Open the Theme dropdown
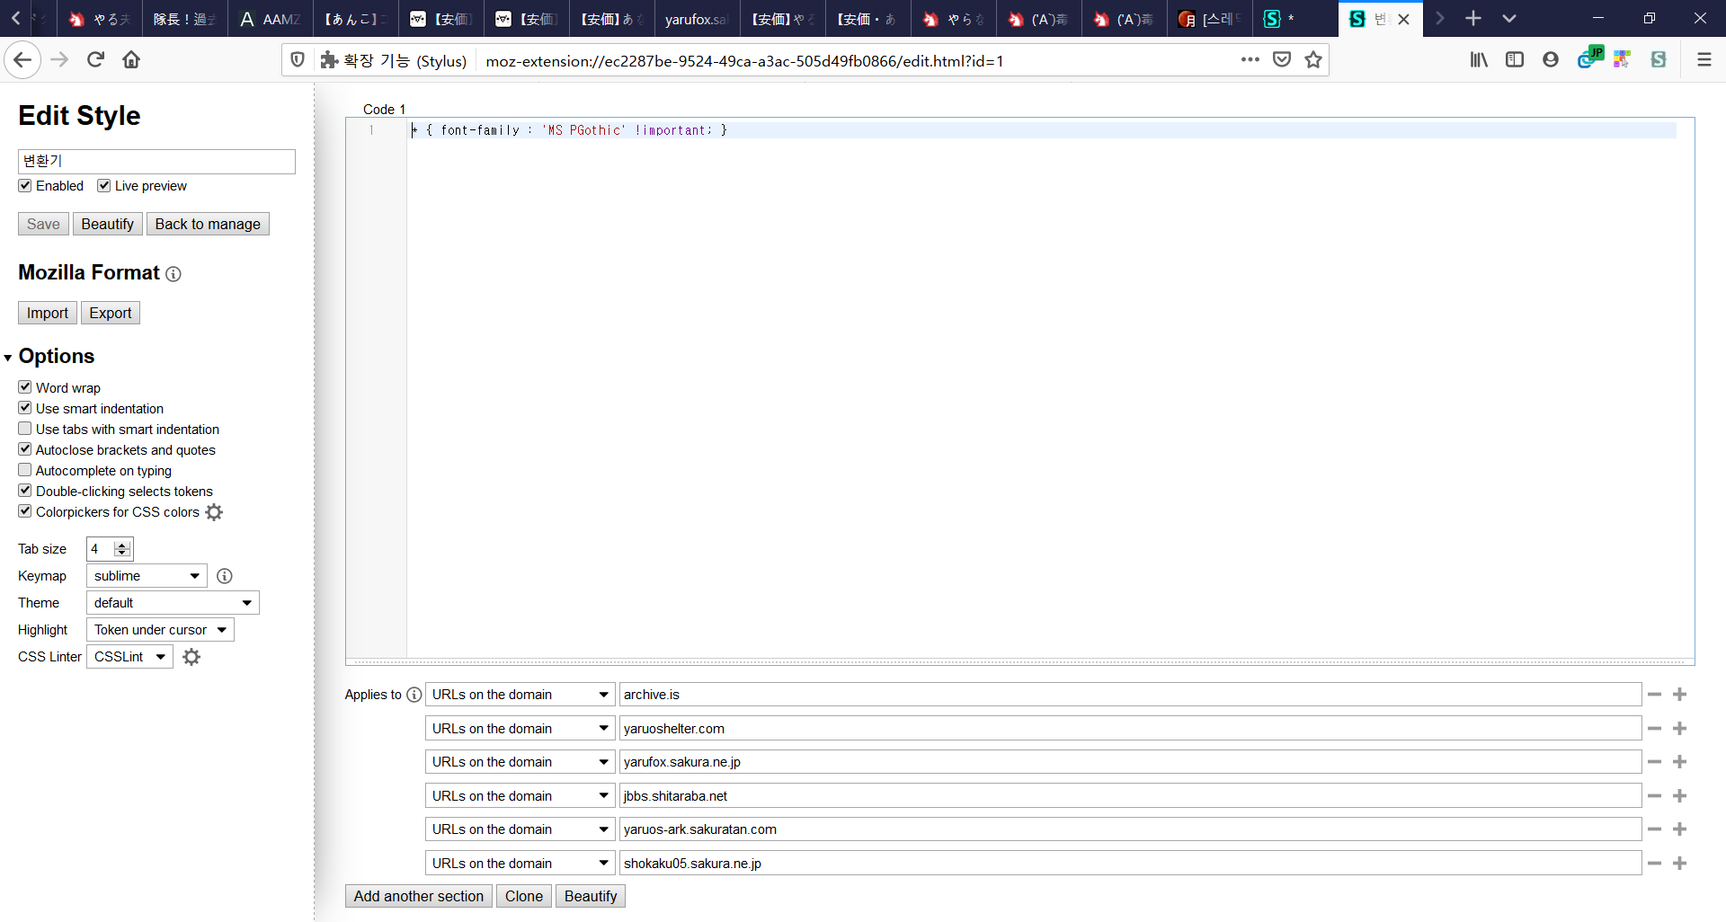The image size is (1726, 922). click(x=173, y=603)
